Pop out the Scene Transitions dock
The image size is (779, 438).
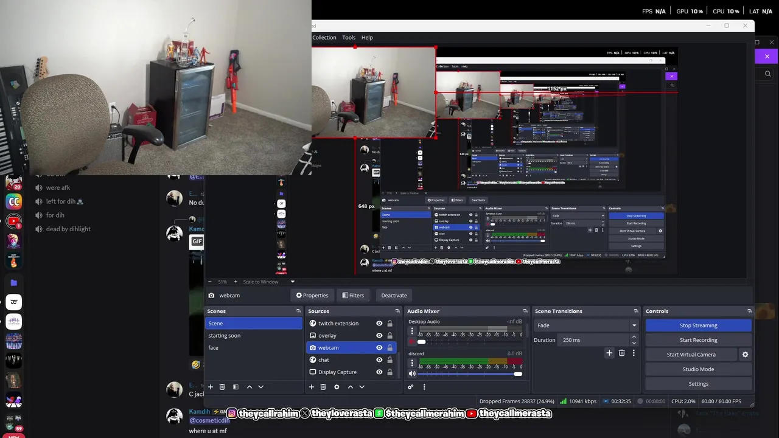[636, 311]
